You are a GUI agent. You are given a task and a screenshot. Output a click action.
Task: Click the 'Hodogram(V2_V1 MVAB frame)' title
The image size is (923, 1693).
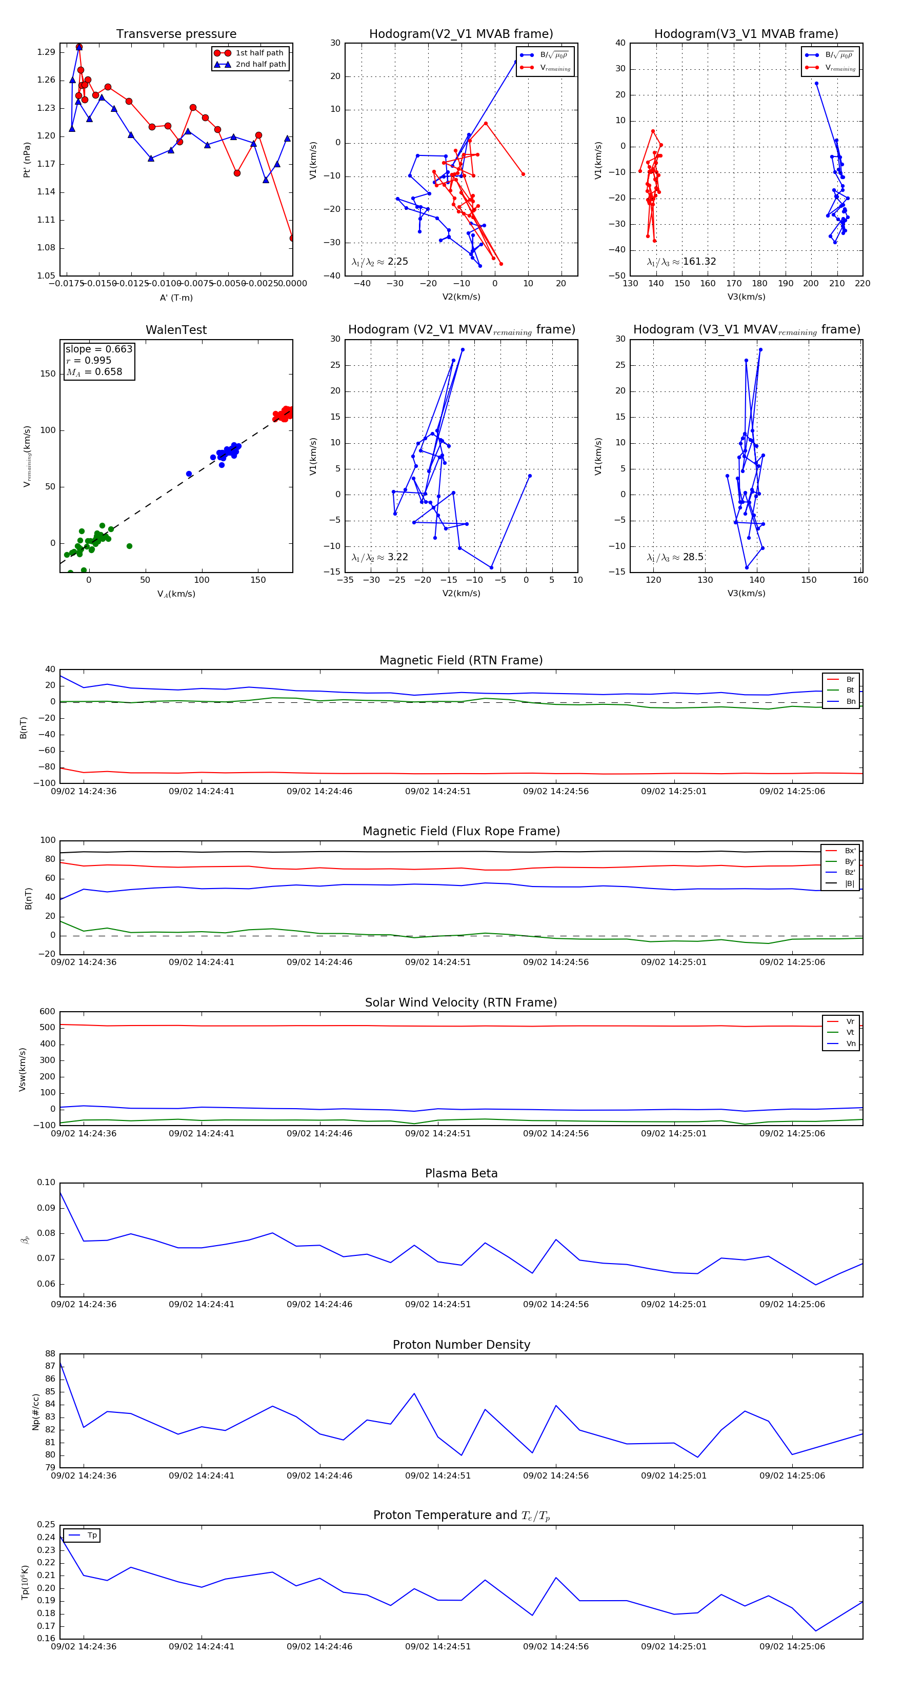point(461,33)
